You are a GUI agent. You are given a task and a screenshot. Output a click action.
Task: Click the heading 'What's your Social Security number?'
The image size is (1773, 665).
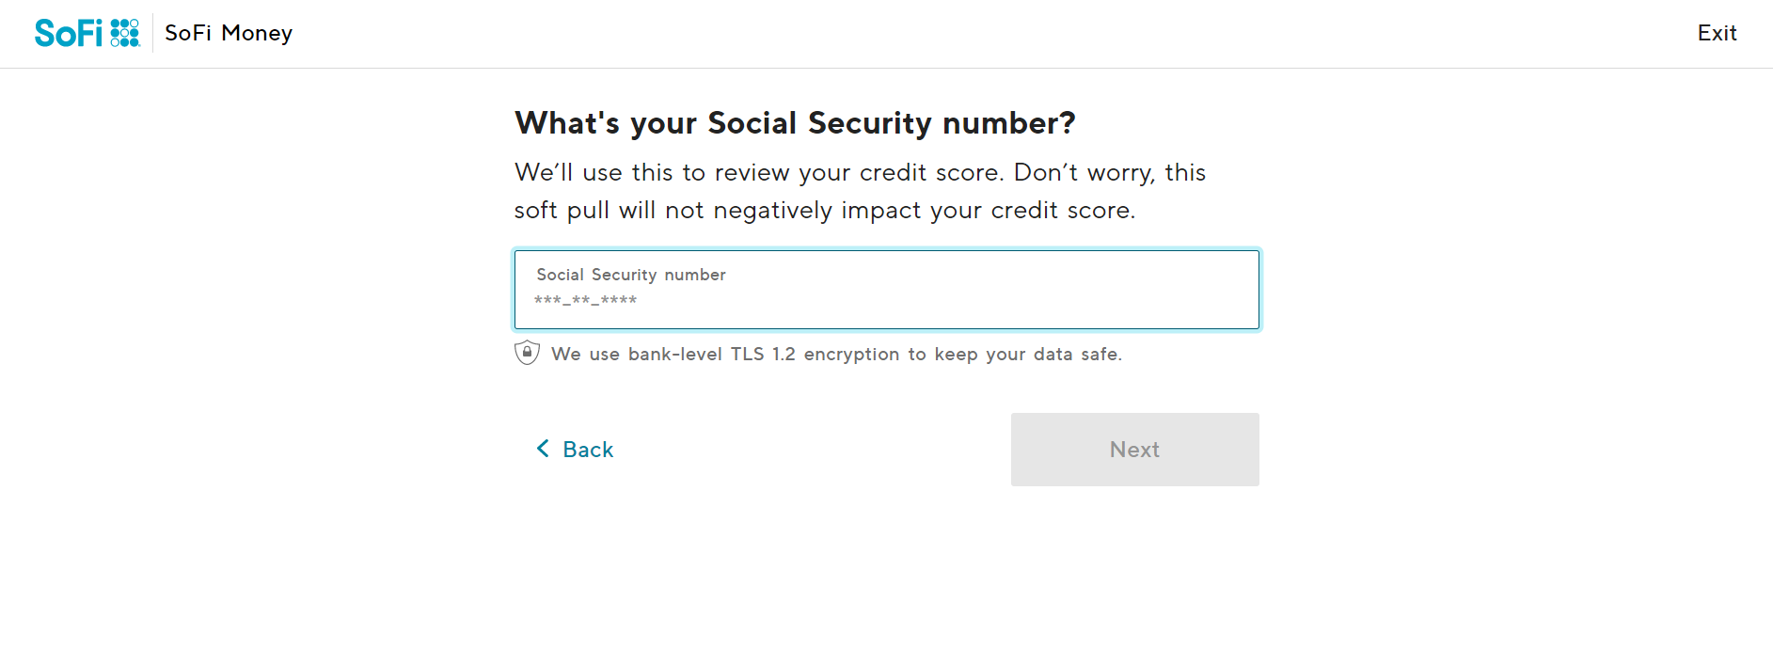(x=795, y=123)
